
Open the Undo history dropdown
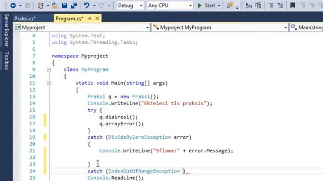point(94,6)
